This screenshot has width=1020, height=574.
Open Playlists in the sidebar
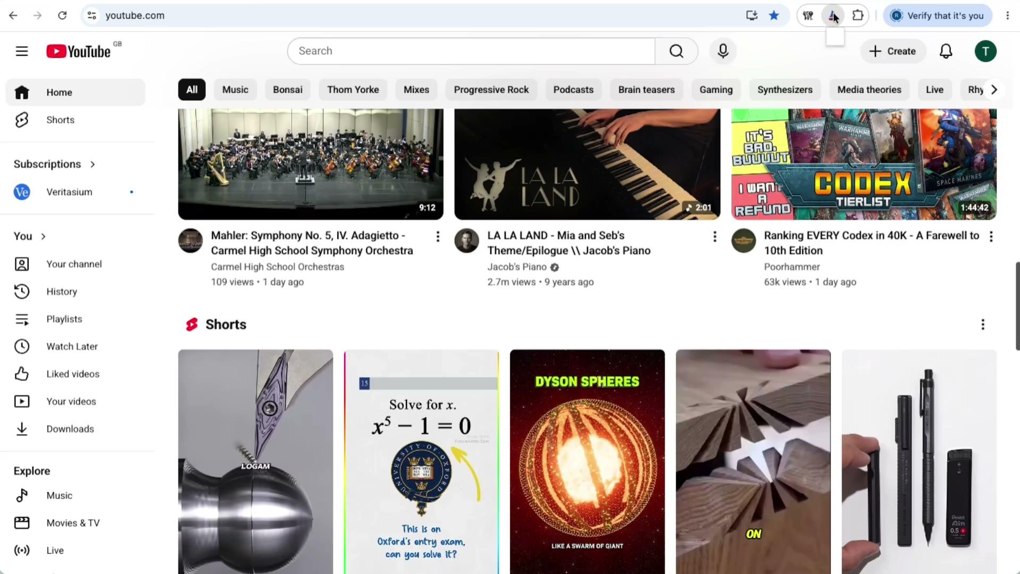(x=75, y=319)
